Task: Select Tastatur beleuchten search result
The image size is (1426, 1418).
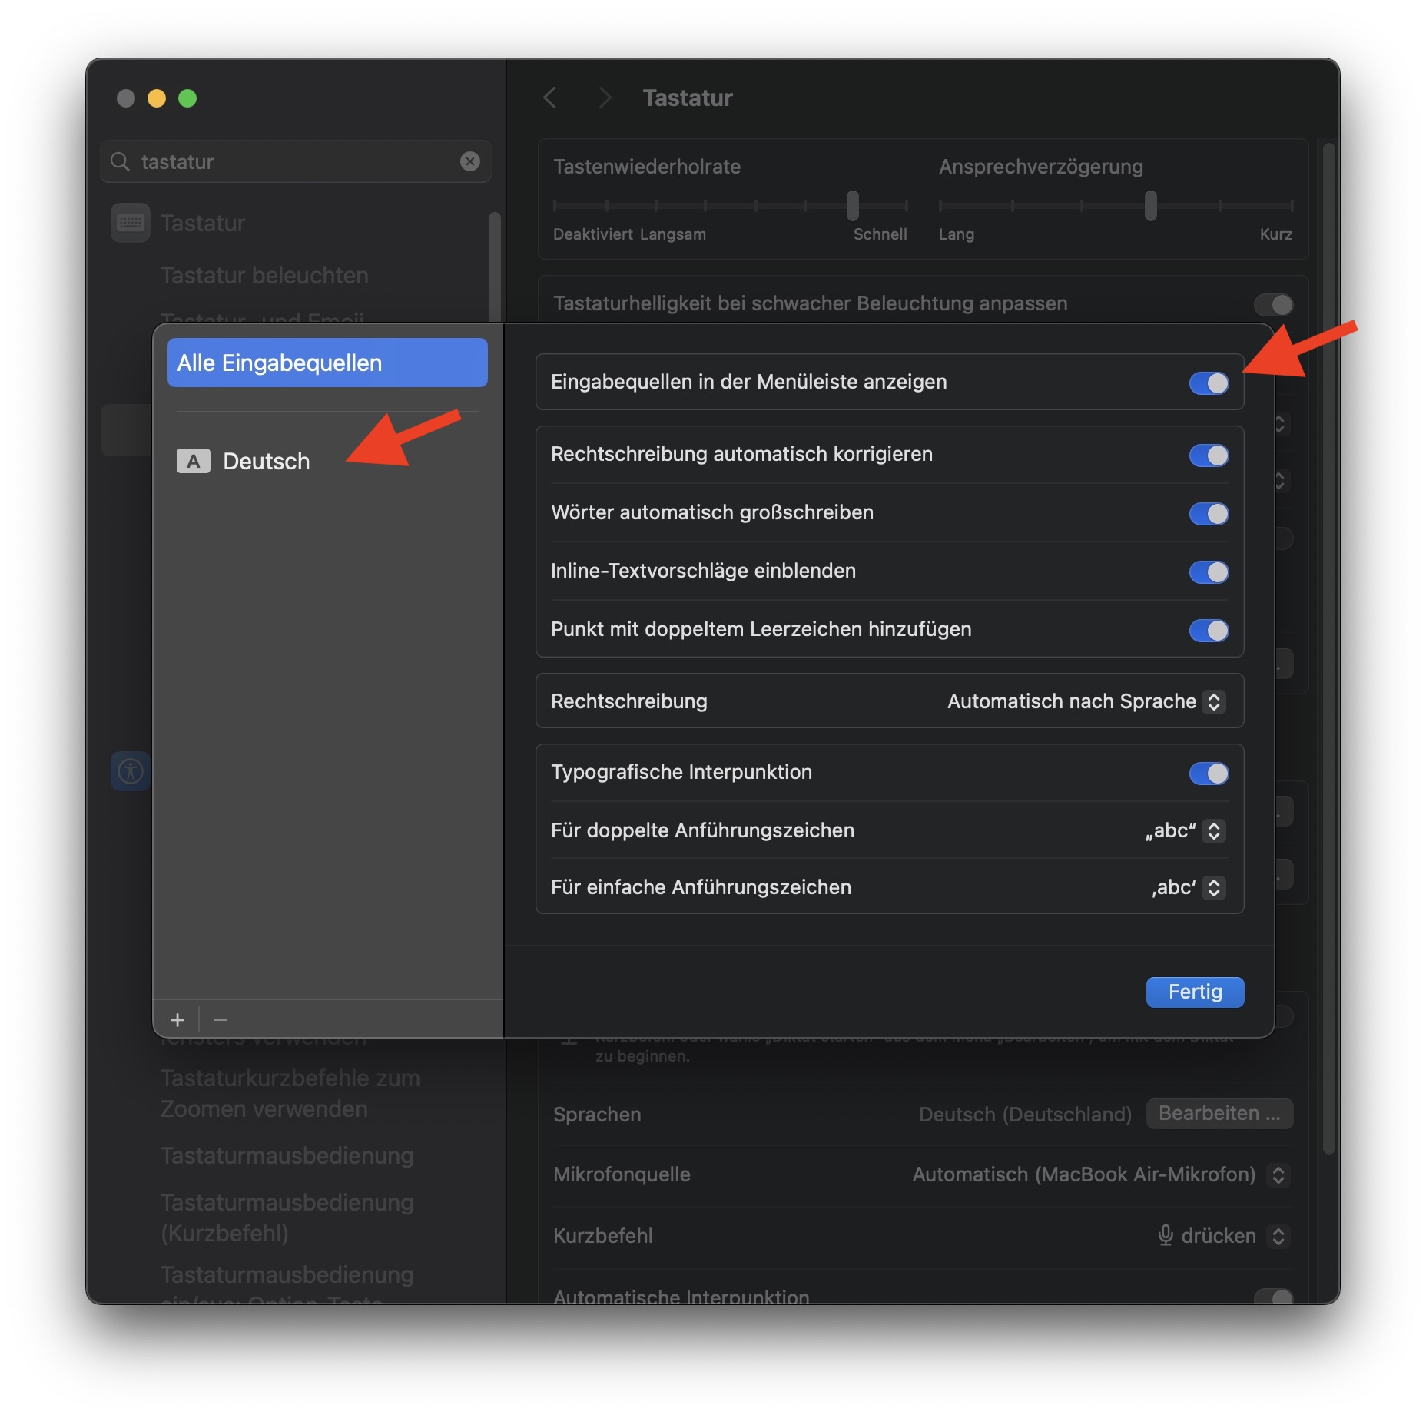Action: pos(264,275)
